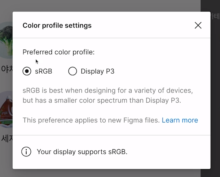Open the Learn more link
This screenshot has width=220, height=177.
[180, 120]
